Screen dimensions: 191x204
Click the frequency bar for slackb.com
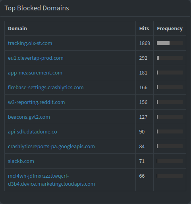pyautogui.click(x=170, y=161)
